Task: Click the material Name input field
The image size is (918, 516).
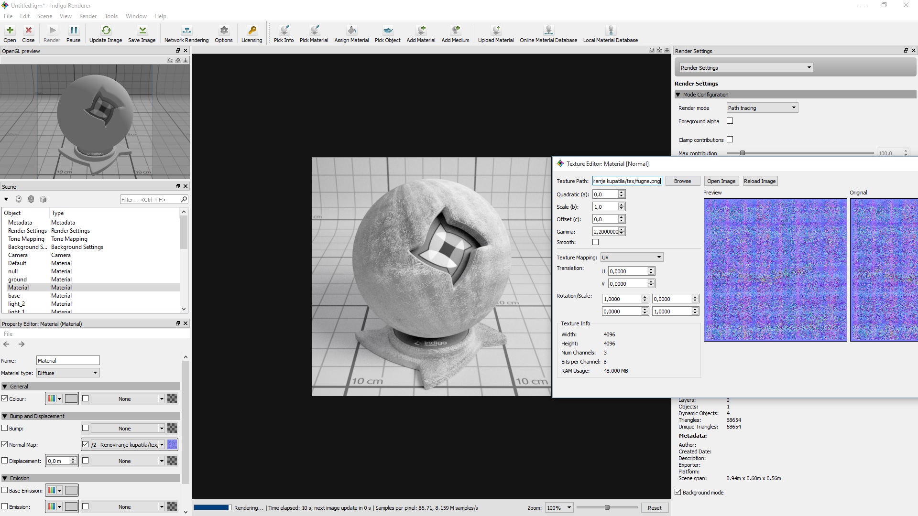Action: coord(68,360)
